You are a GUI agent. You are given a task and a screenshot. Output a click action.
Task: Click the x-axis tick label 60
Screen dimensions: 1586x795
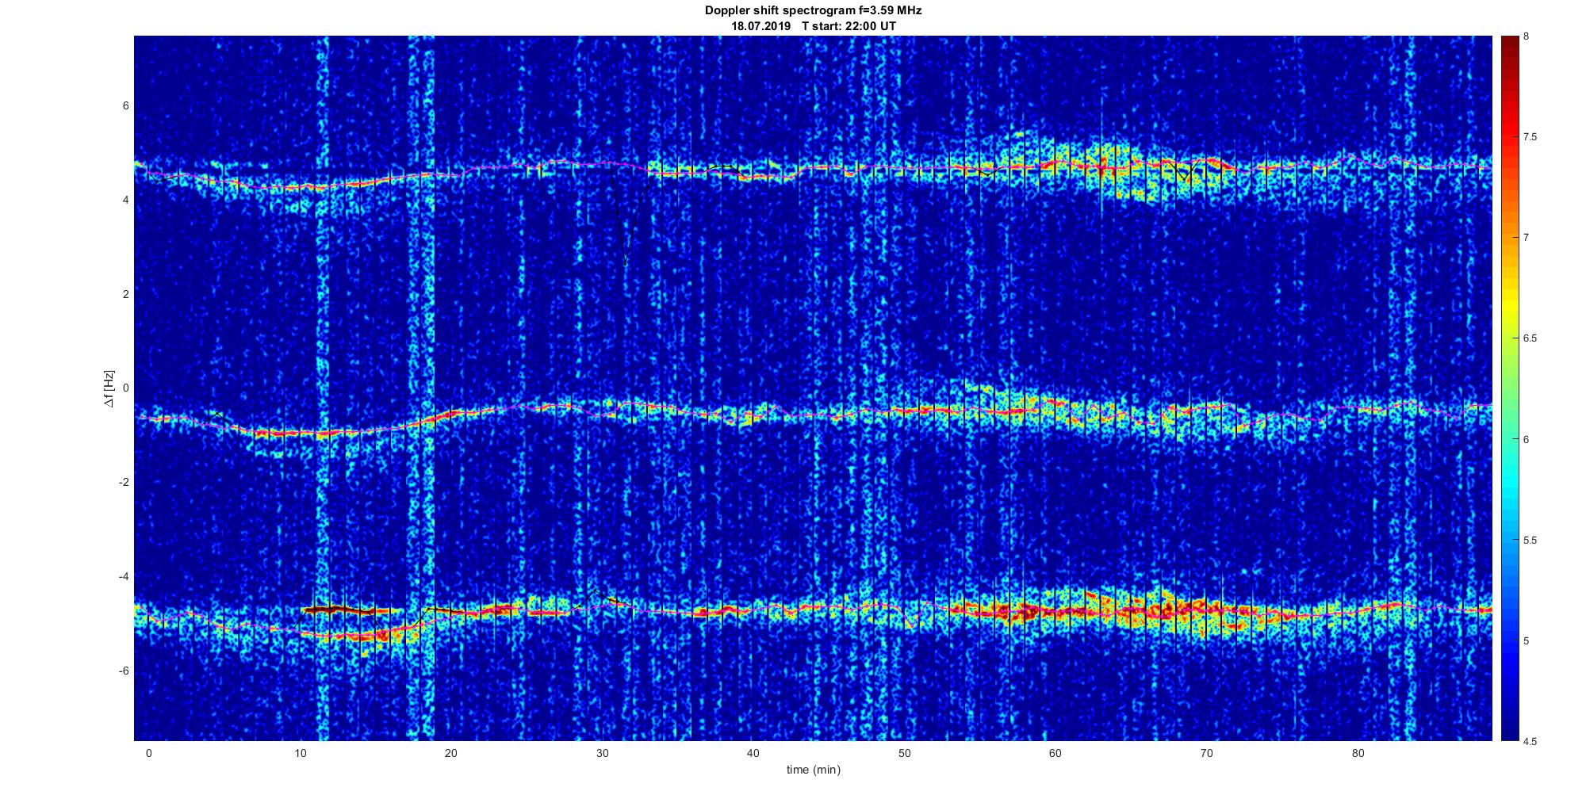1055,753
